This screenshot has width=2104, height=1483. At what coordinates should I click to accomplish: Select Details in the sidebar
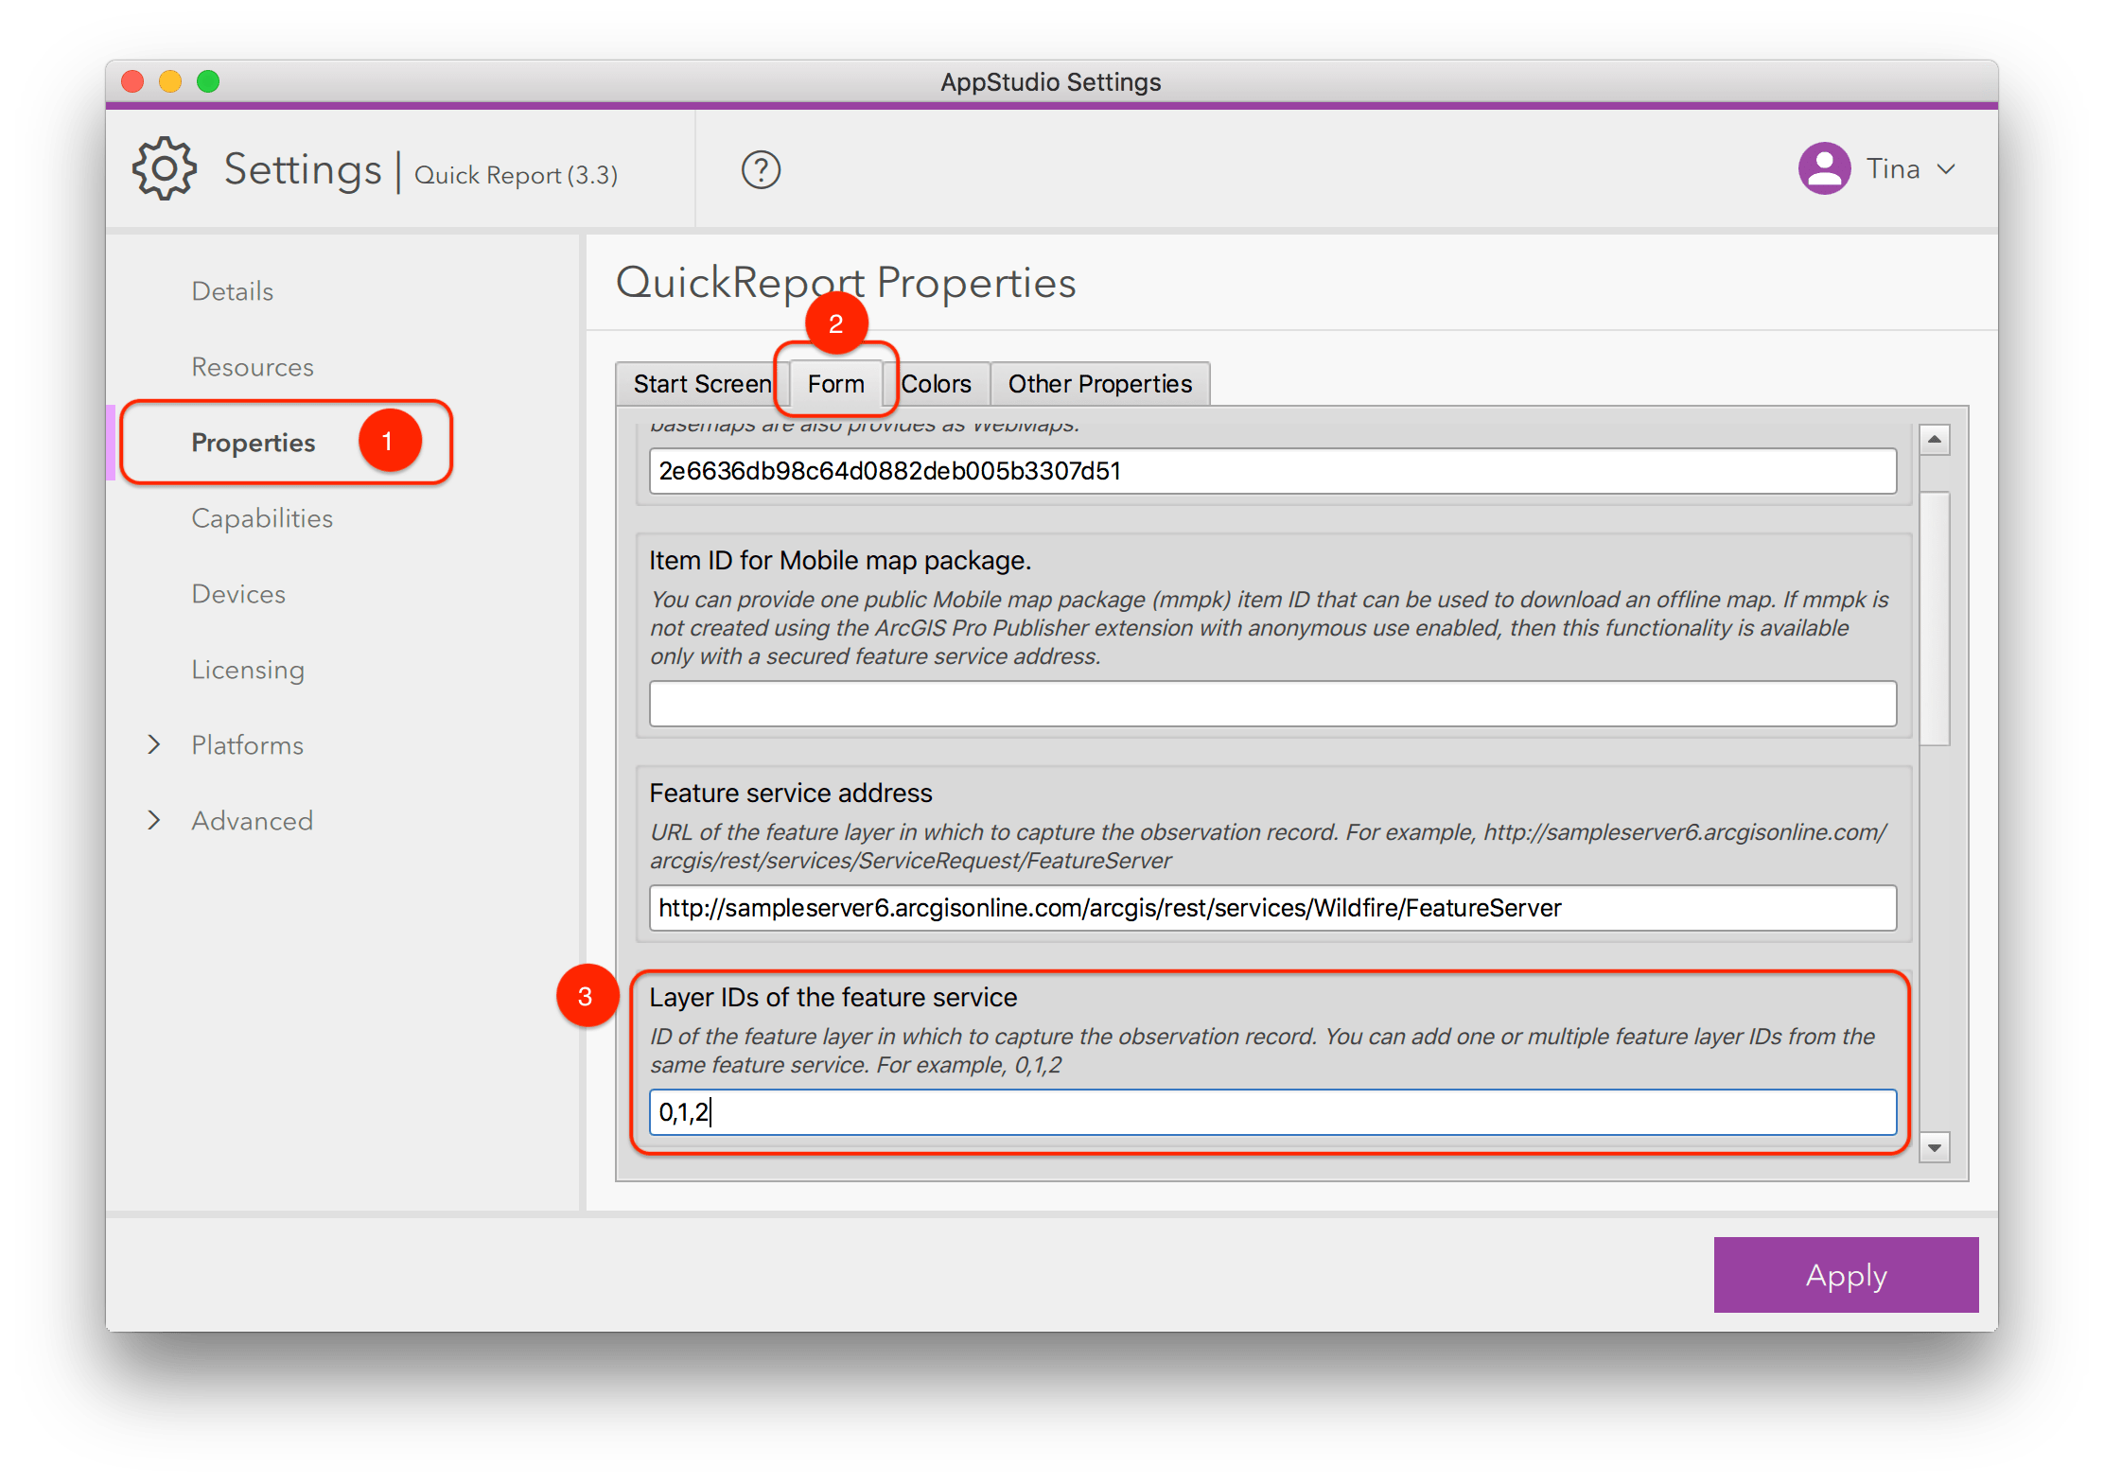232,290
